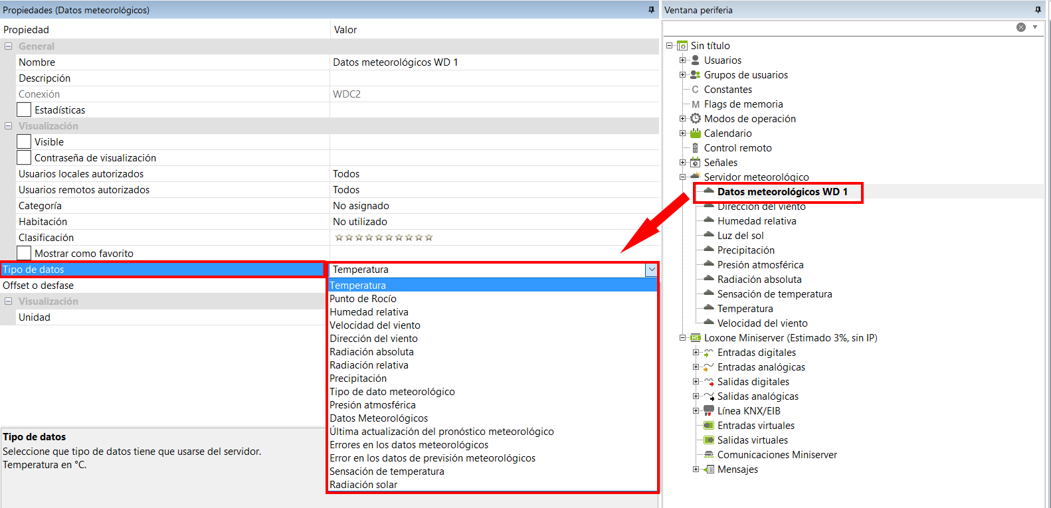This screenshot has width=1051, height=508.
Task: Choose Punto de Rocío from the list
Action: point(363,299)
